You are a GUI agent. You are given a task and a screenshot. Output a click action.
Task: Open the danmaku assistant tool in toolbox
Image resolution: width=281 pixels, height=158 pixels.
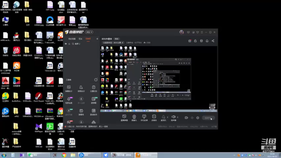68,89
